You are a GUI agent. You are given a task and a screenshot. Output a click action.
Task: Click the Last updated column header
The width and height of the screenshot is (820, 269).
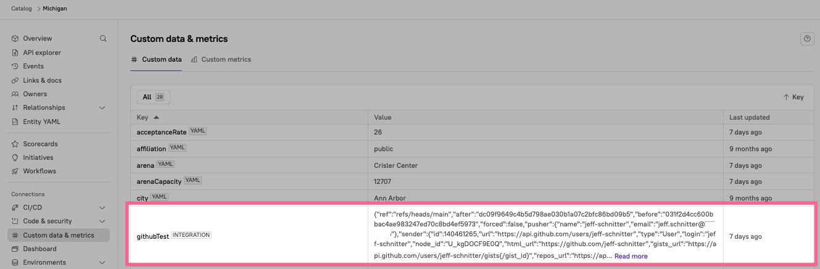coord(749,117)
